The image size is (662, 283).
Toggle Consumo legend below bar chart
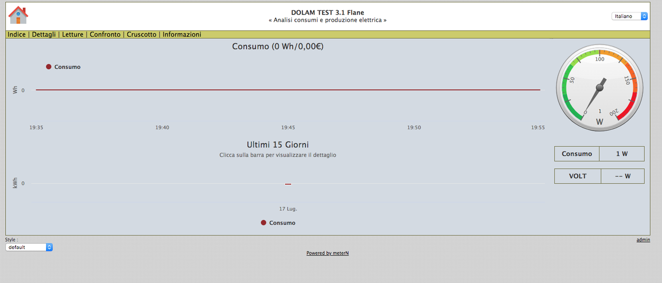[x=278, y=222]
